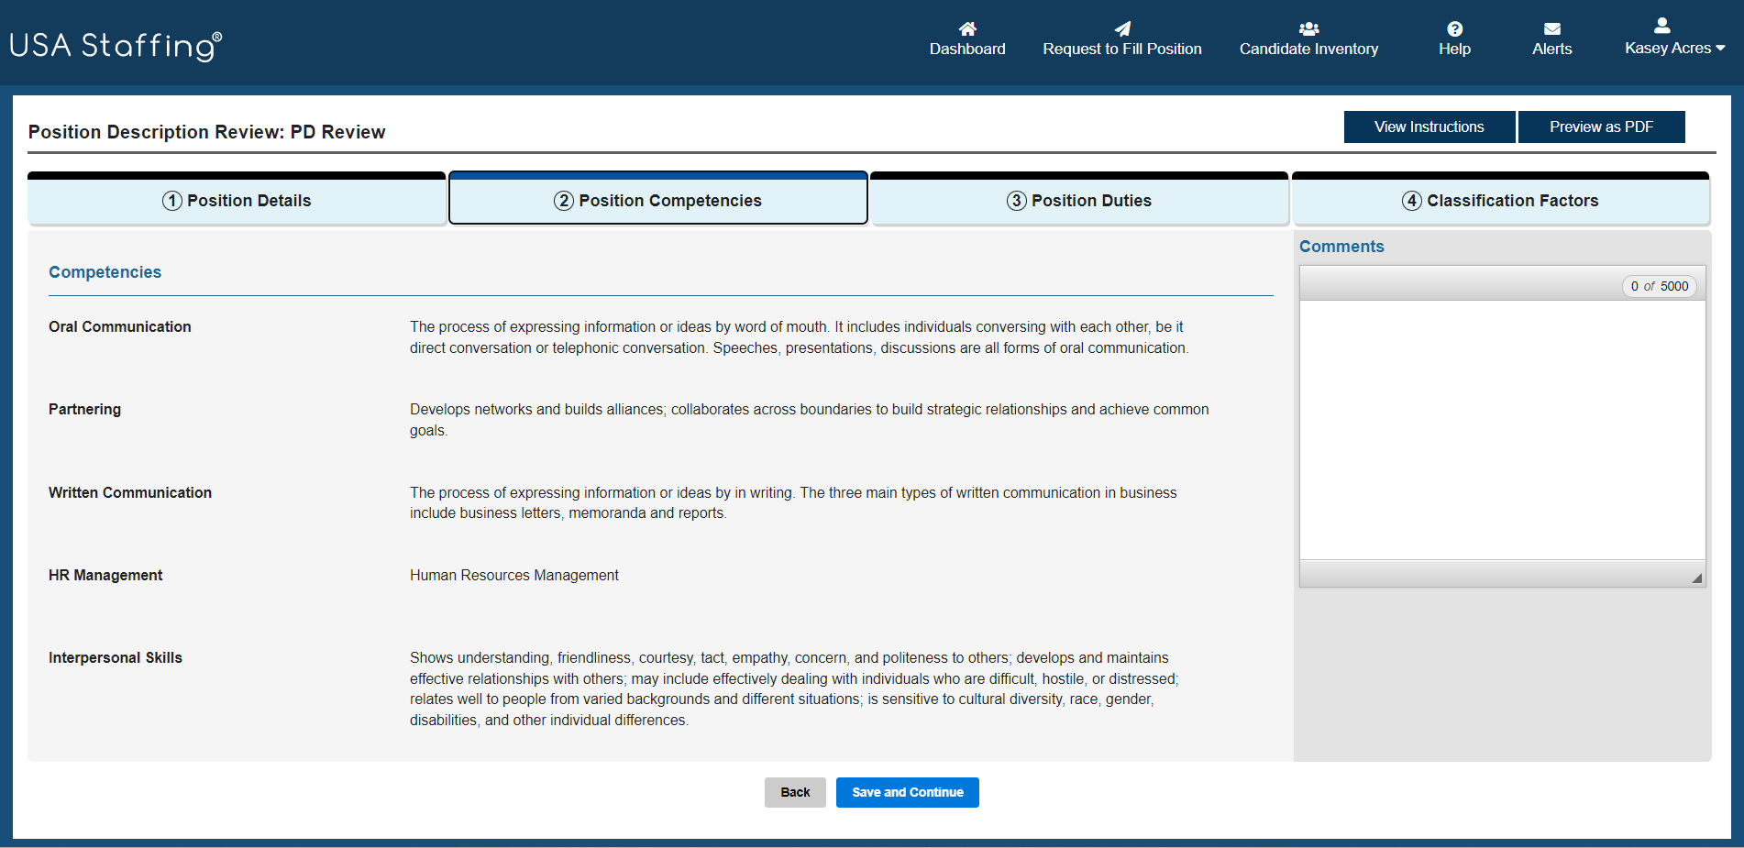Click the Back button

795,792
